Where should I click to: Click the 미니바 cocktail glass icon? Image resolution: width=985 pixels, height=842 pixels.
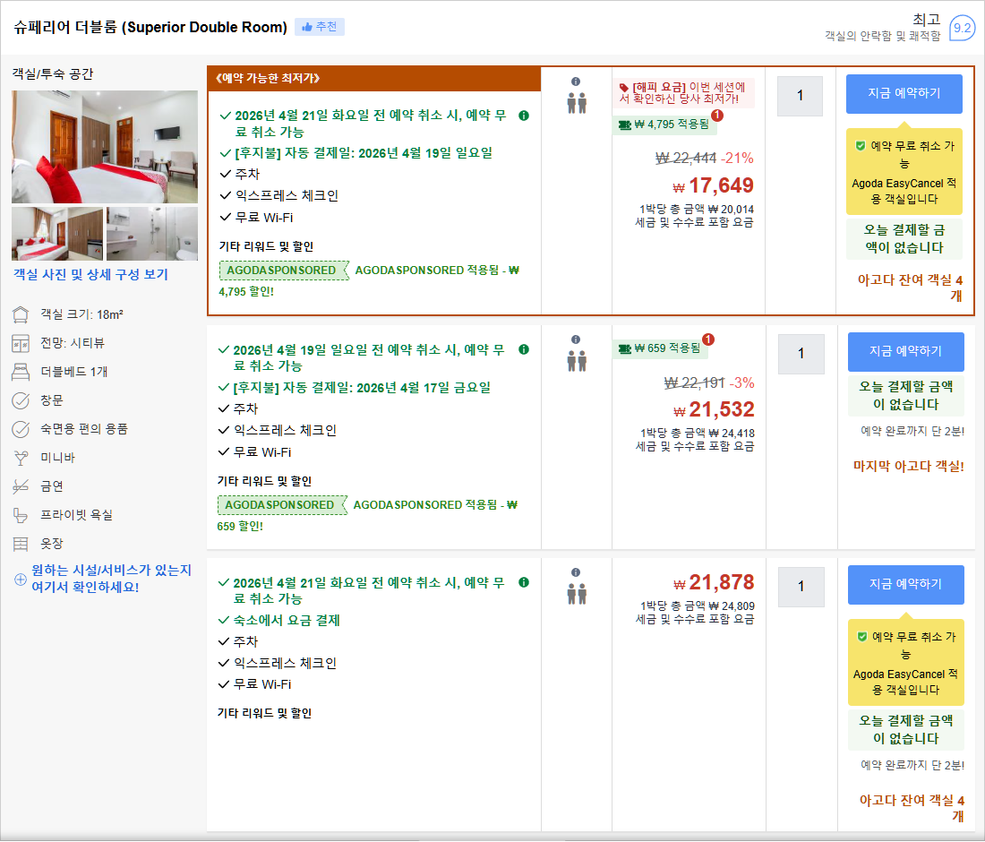click(x=21, y=458)
